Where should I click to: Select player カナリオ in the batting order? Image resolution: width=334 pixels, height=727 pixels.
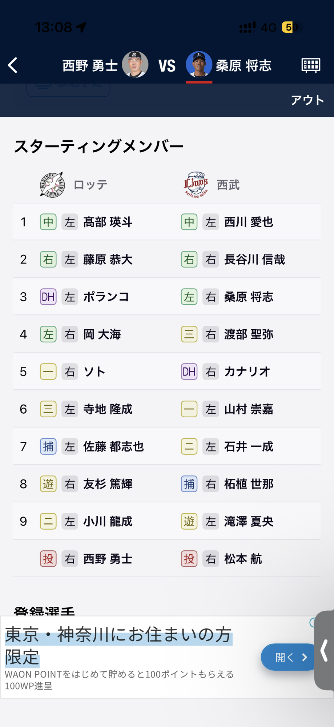tap(247, 372)
